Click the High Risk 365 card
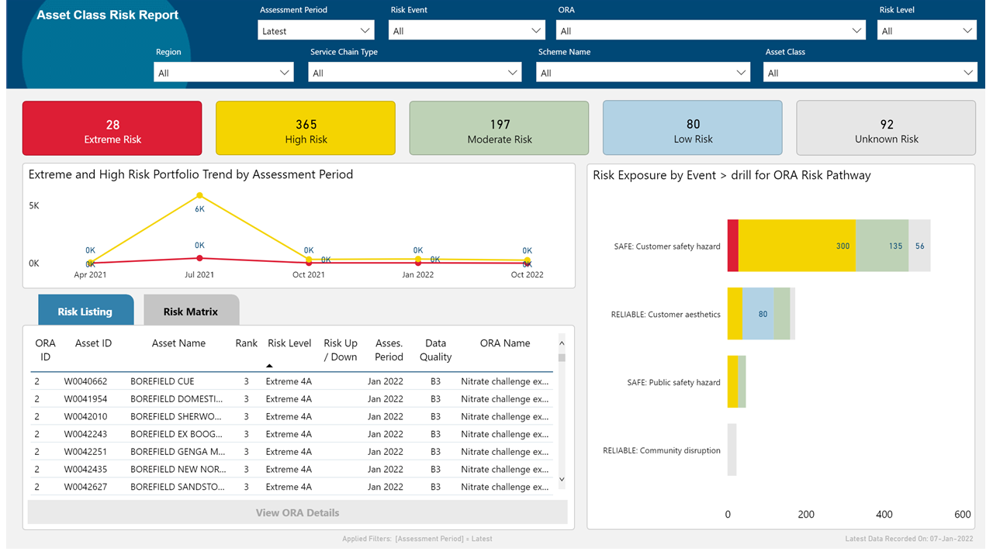 click(x=305, y=127)
